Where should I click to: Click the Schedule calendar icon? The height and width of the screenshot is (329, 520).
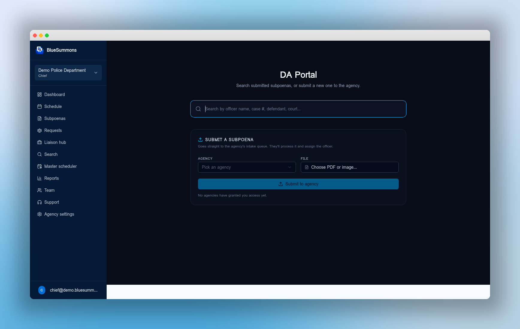(x=40, y=106)
